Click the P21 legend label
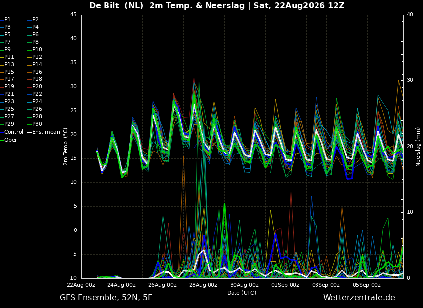423x308 pixels. pos(9,94)
